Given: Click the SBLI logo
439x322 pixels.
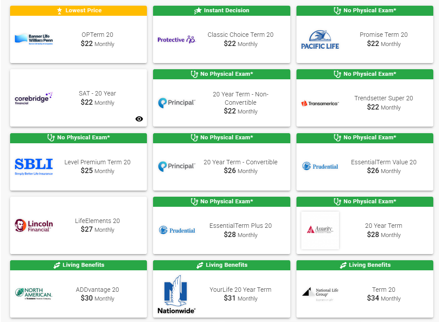Looking at the screenshot, I should 34,166.
